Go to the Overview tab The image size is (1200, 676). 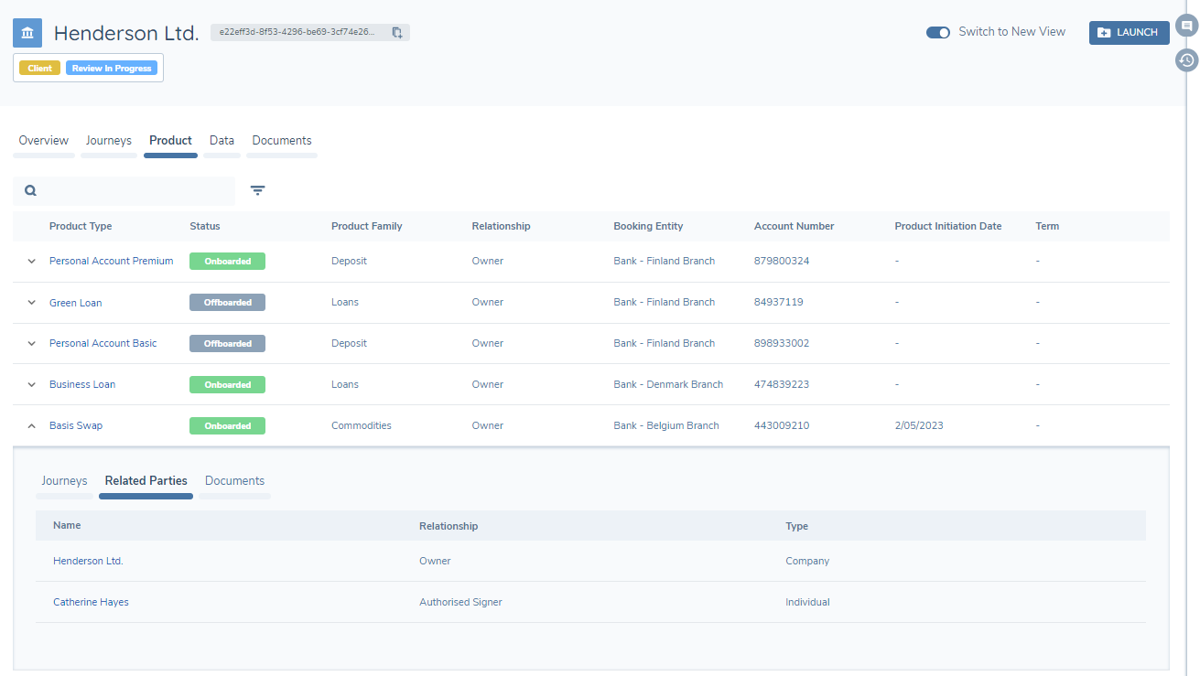tap(43, 140)
